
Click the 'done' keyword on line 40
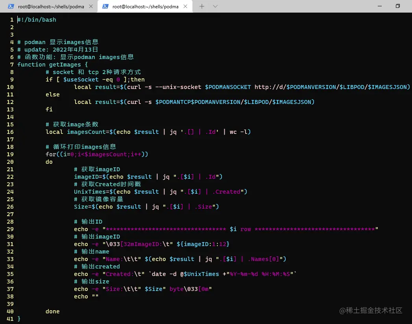coord(53,311)
